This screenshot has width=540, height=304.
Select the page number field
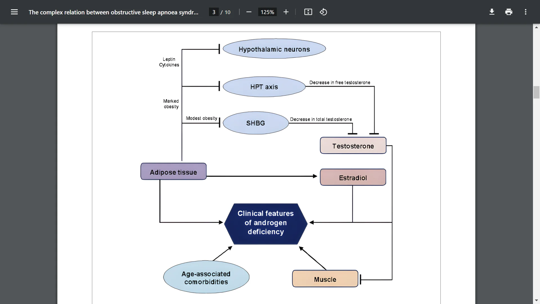(214, 12)
